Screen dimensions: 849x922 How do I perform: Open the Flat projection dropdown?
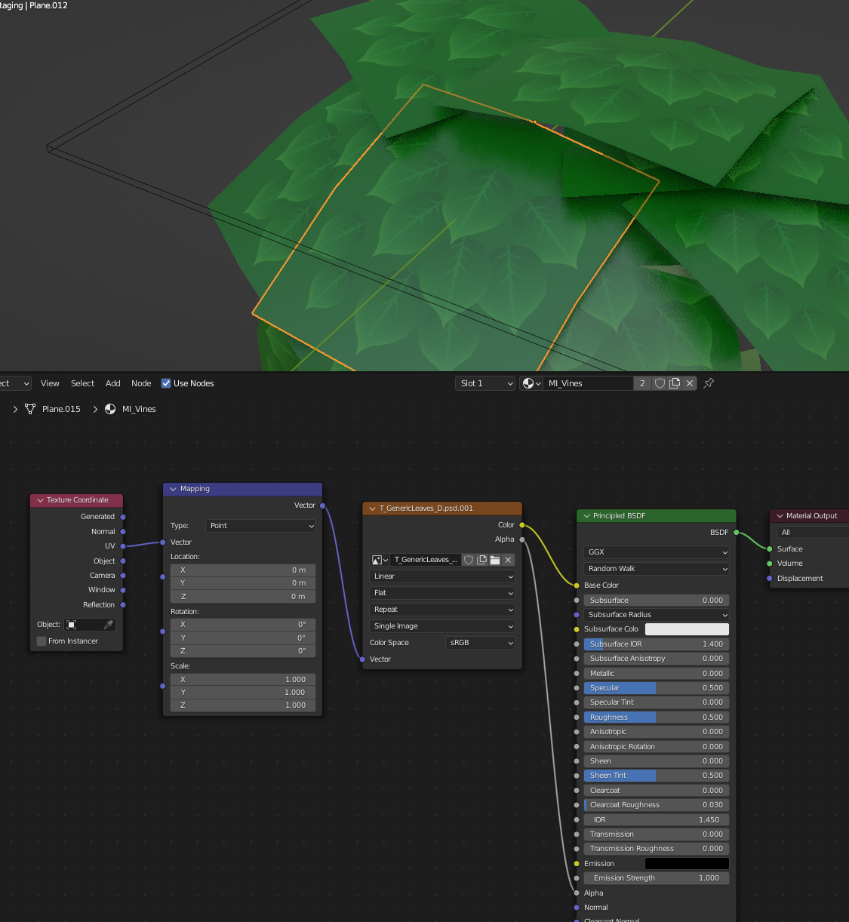(442, 593)
